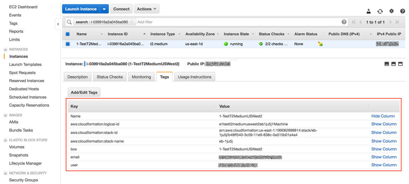Show Column for aws:cloudformation:logical-id tag

384,124
